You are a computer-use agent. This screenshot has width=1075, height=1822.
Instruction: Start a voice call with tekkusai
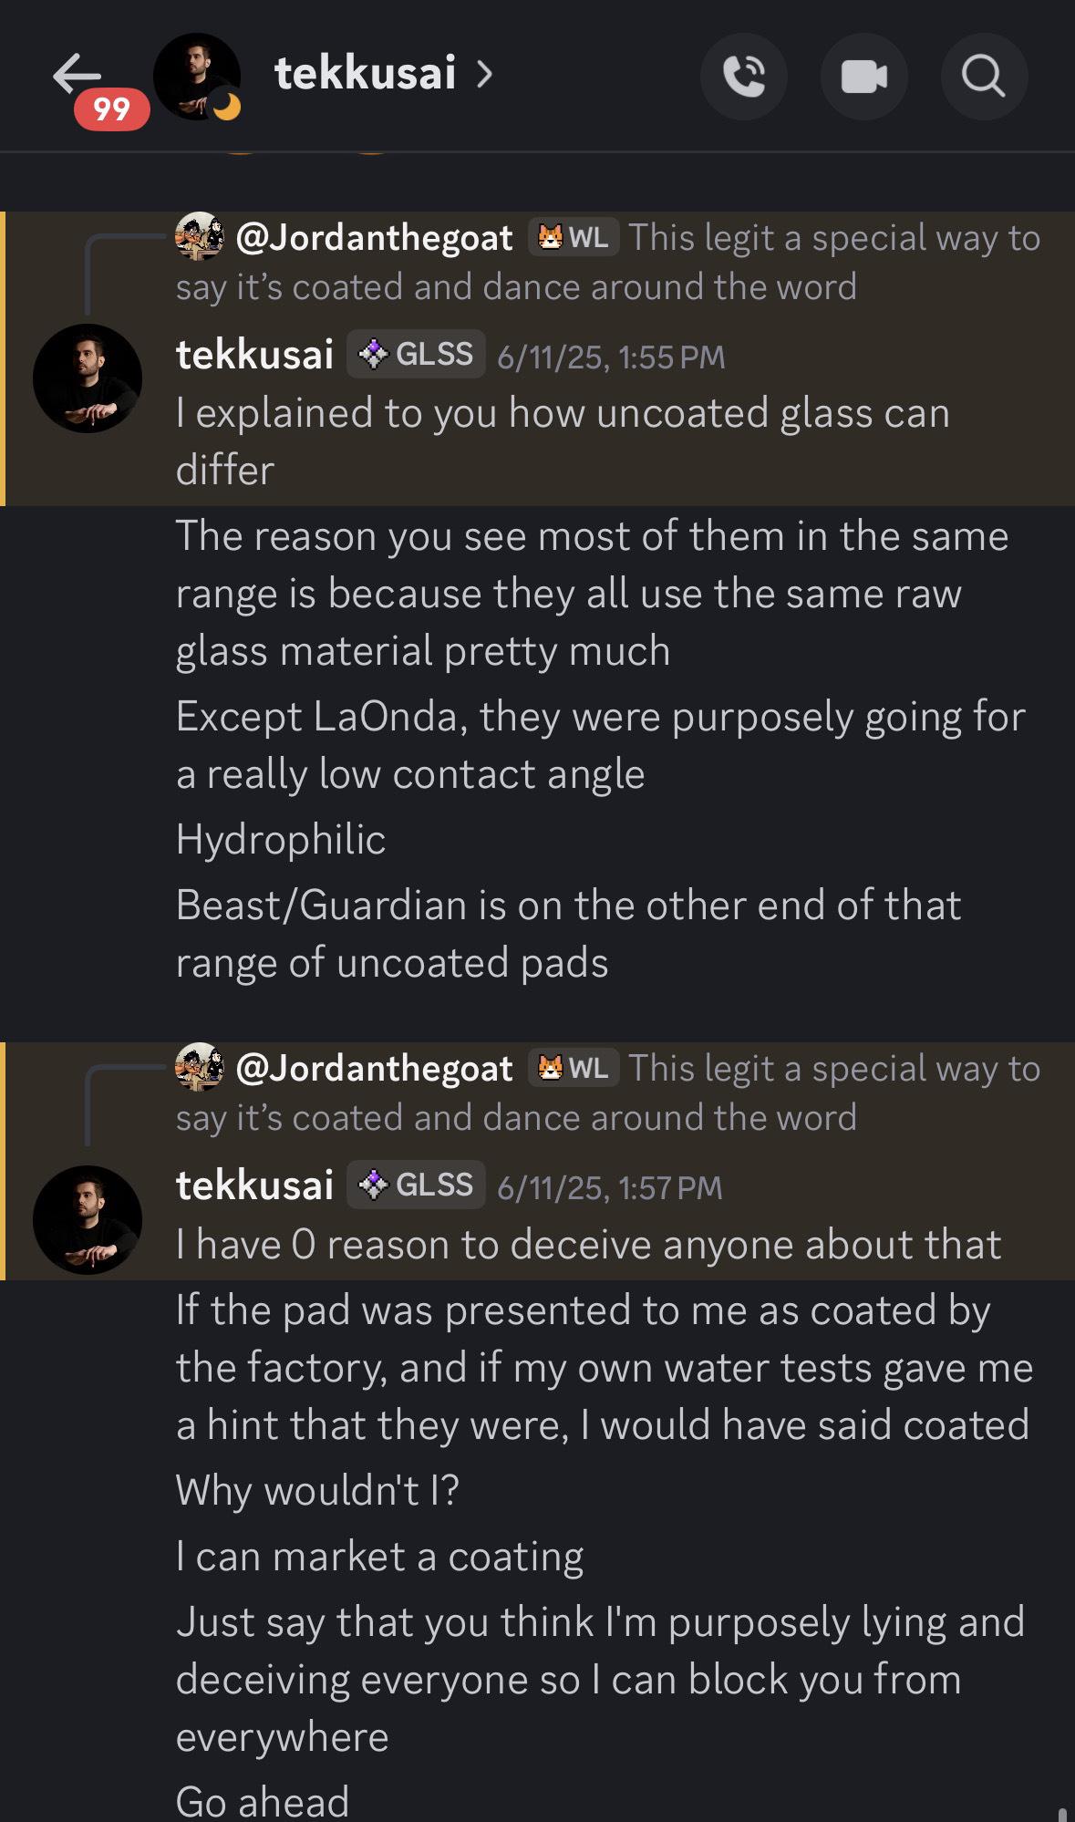(744, 77)
